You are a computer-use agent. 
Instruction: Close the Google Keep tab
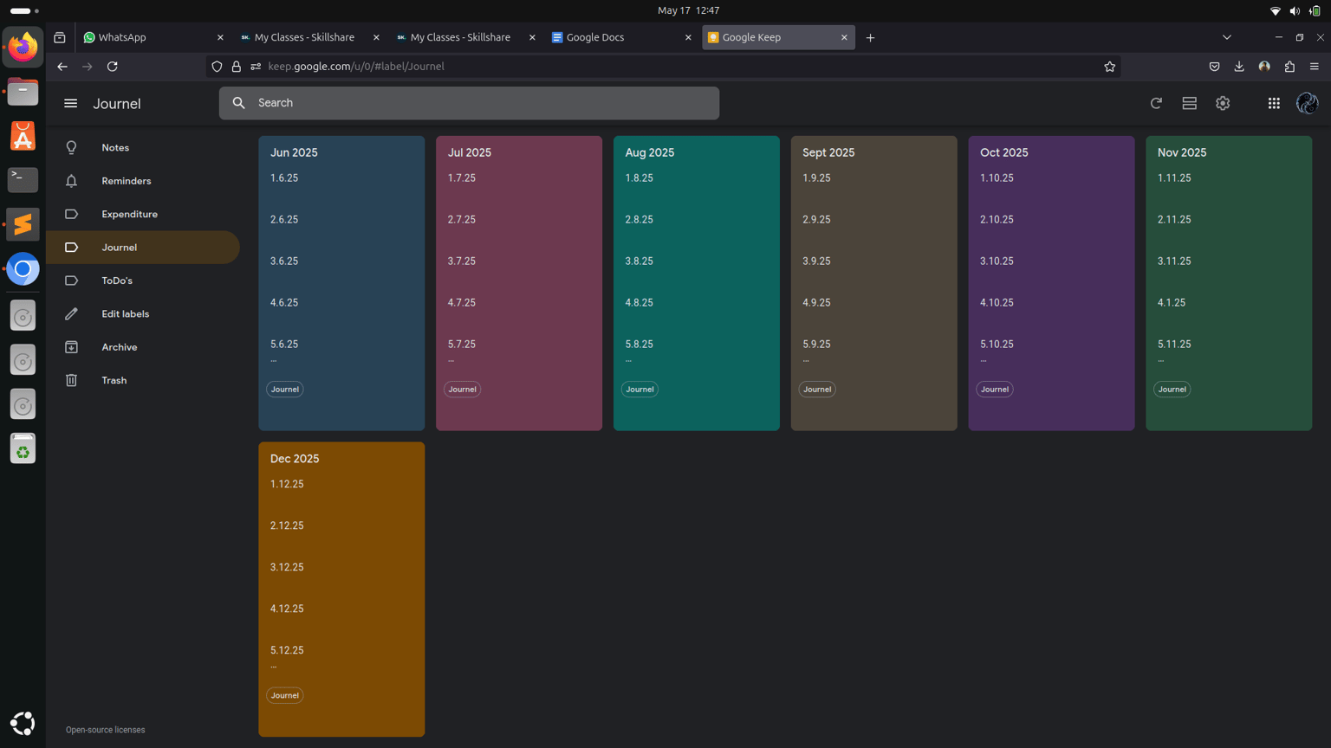[x=844, y=37]
